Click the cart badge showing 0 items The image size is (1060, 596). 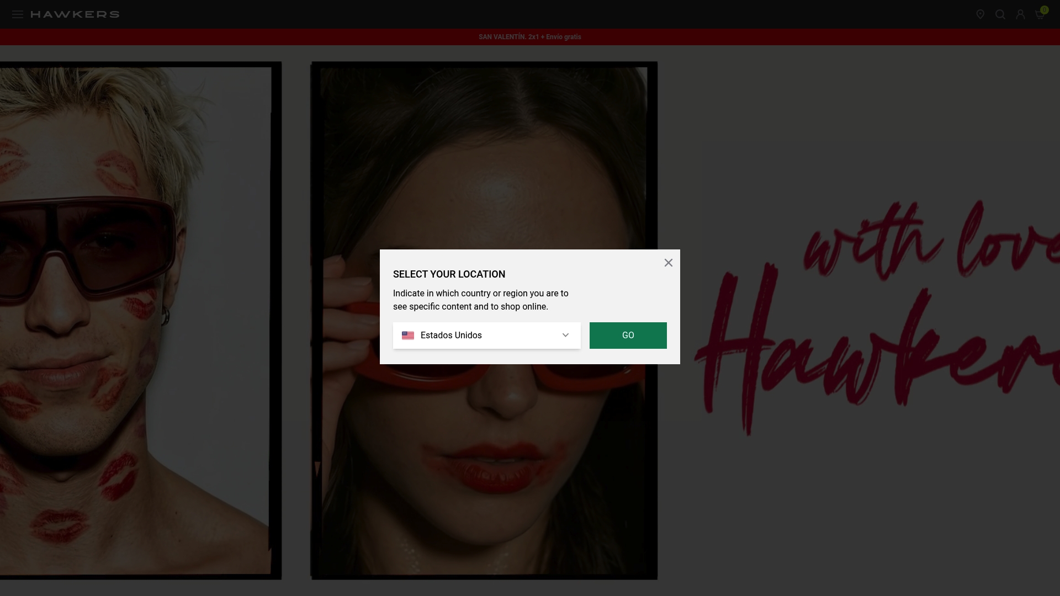click(1045, 10)
